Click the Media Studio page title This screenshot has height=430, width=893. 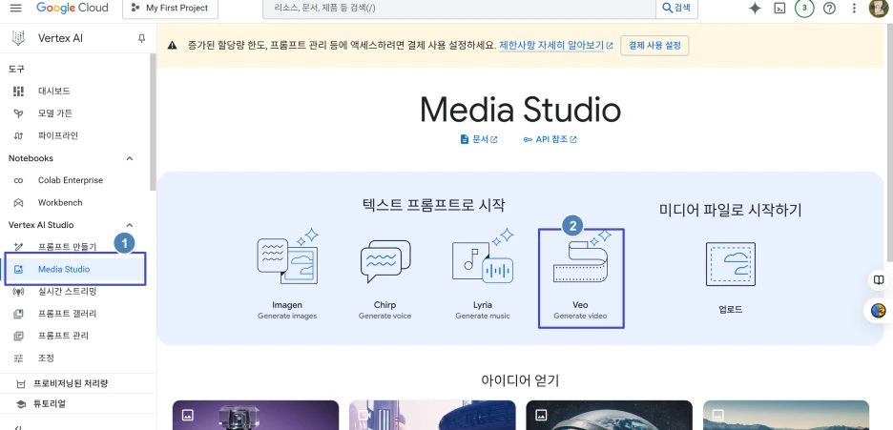520,110
